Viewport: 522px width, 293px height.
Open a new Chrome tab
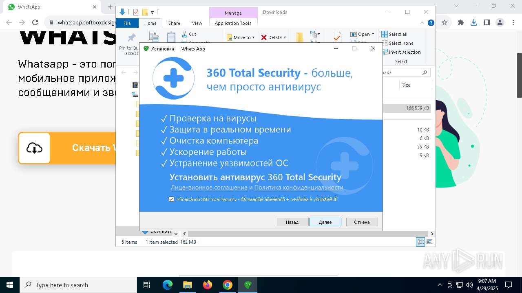(x=110, y=7)
